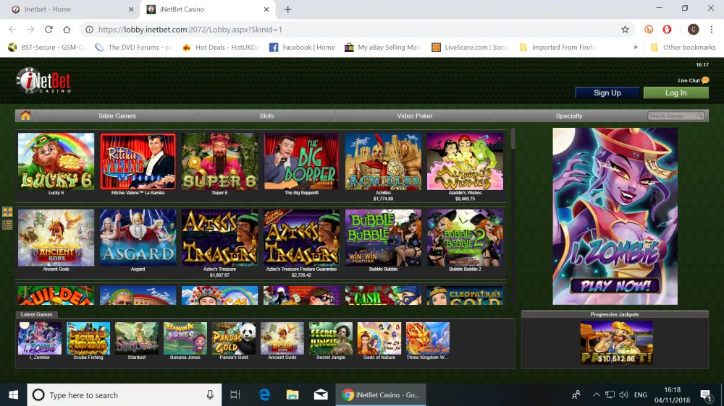Click the games list vertical scrollbar
This screenshot has height=406, width=724.
pyautogui.click(x=513, y=138)
